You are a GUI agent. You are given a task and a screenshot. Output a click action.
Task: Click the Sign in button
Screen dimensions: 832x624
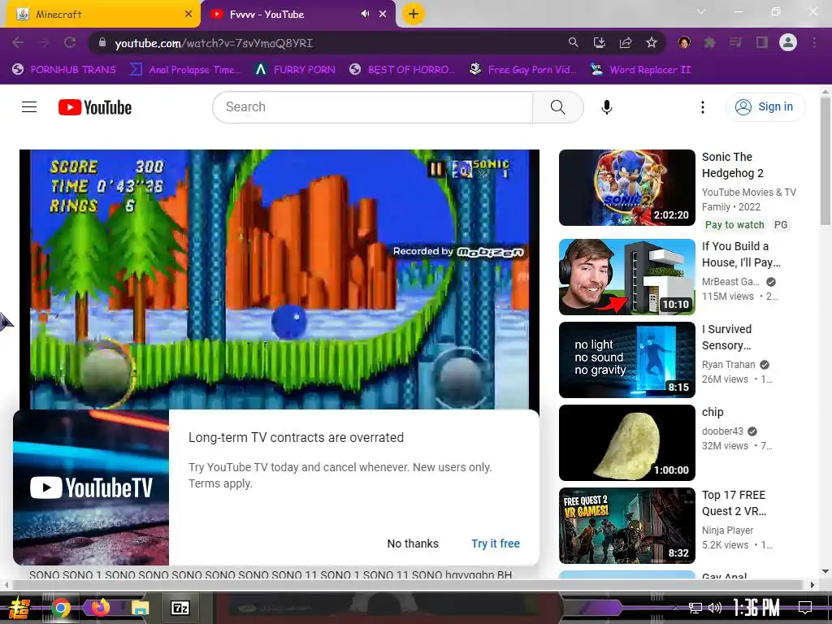click(765, 106)
